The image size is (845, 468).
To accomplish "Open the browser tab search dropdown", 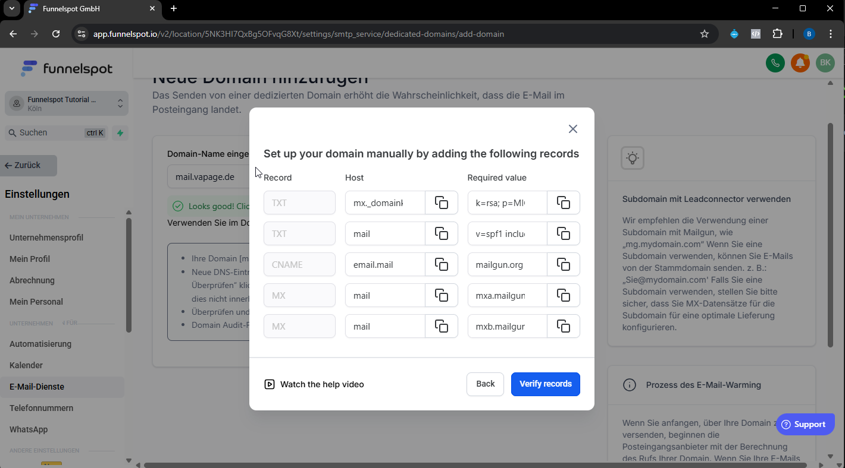I will pyautogui.click(x=11, y=9).
